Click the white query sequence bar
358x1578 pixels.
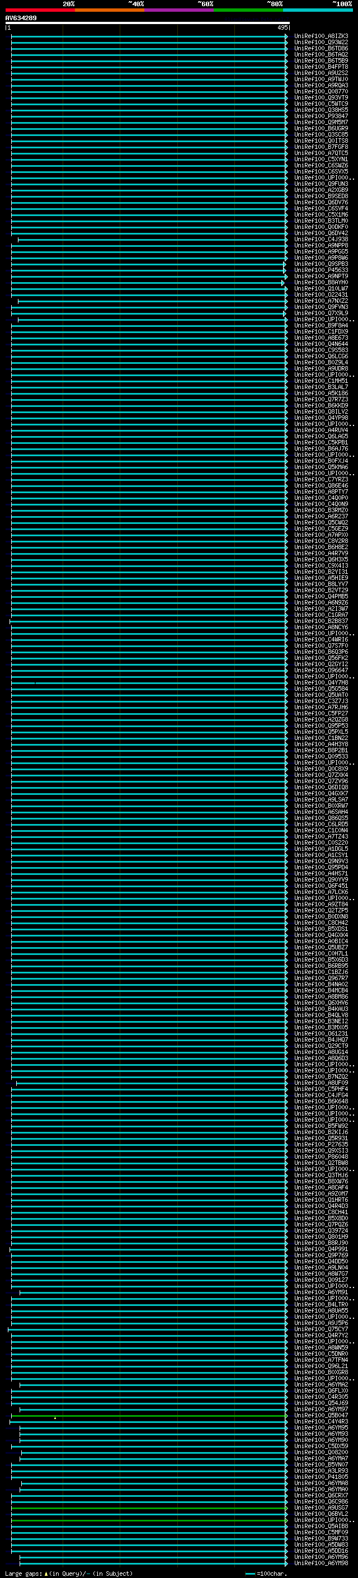pos(148,24)
